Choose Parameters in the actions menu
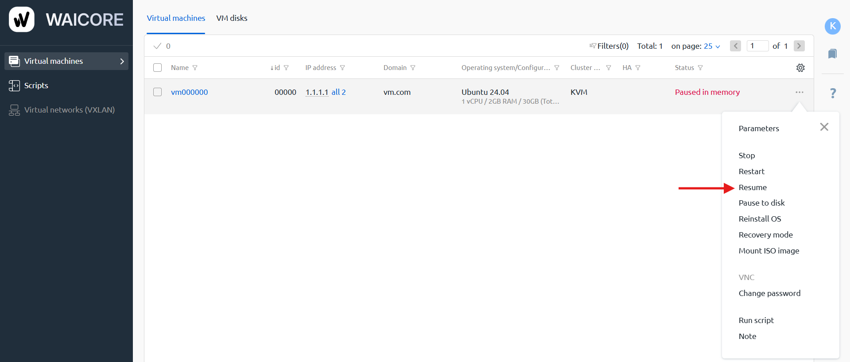 pyautogui.click(x=759, y=128)
